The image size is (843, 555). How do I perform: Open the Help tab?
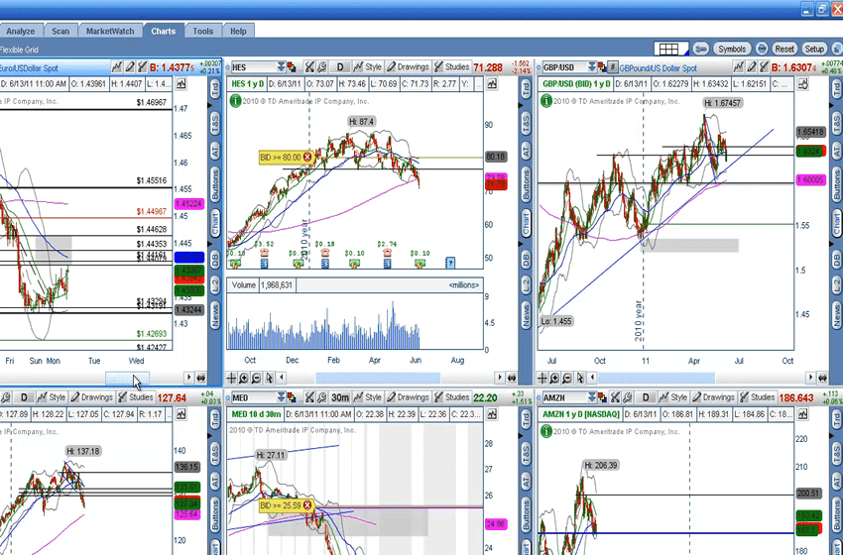238,31
